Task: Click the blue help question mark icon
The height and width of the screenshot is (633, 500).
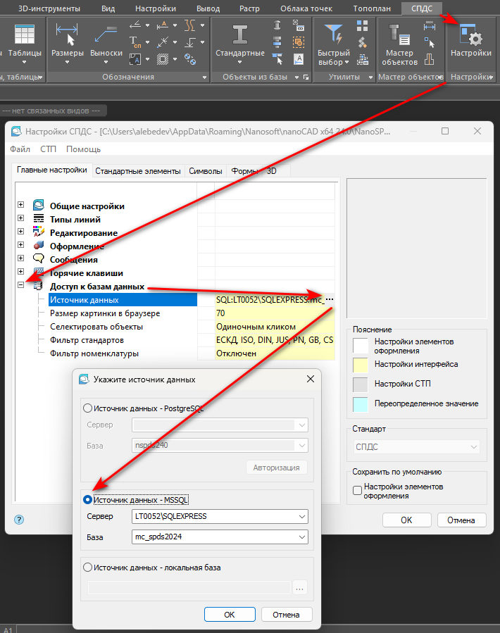Action: (19, 520)
